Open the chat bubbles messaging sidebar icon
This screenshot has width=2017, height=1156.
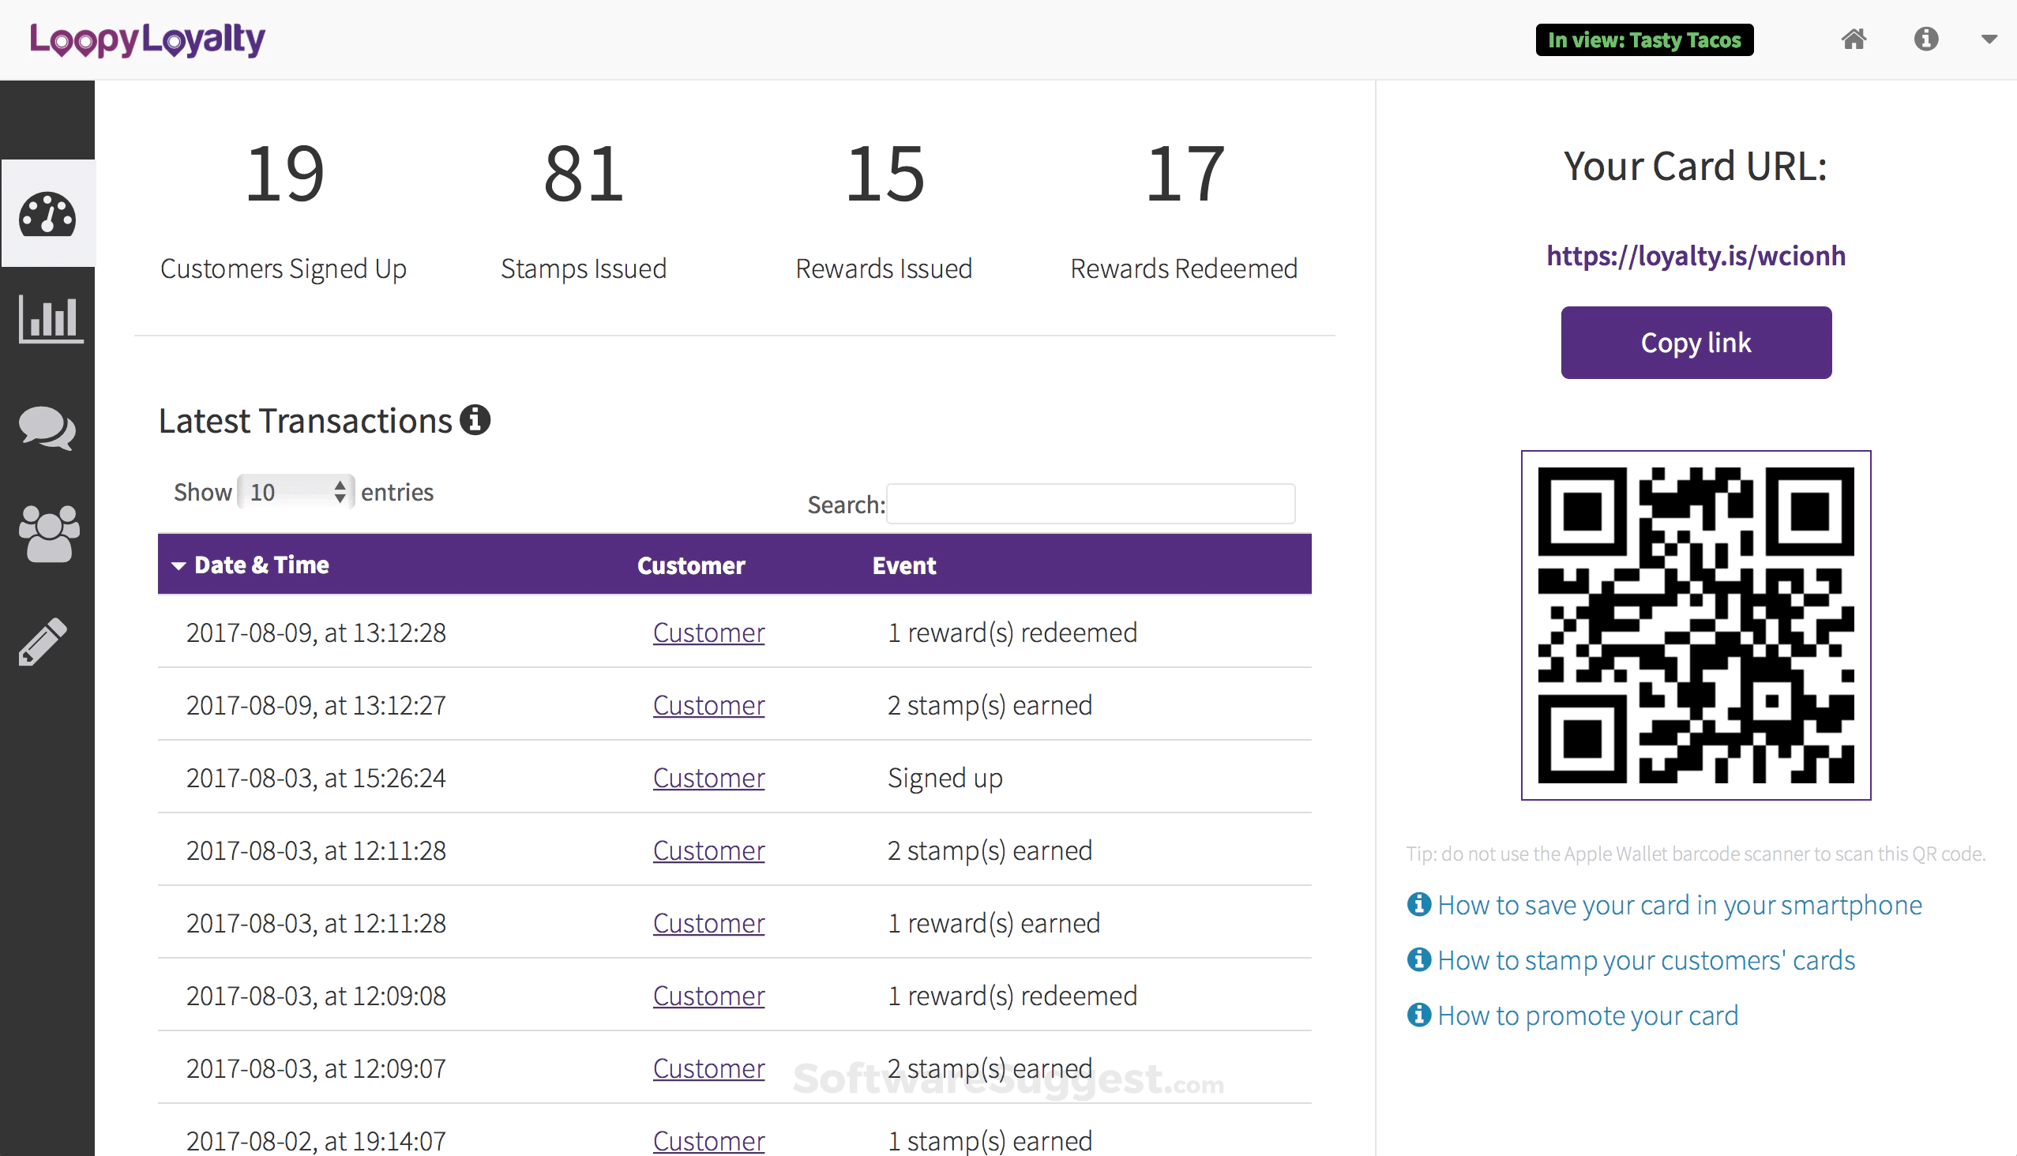[47, 429]
